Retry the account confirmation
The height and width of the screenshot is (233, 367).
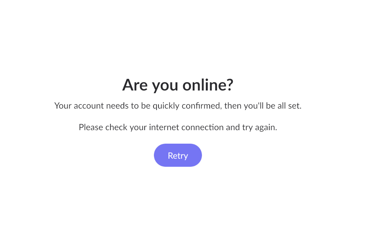pos(178,155)
